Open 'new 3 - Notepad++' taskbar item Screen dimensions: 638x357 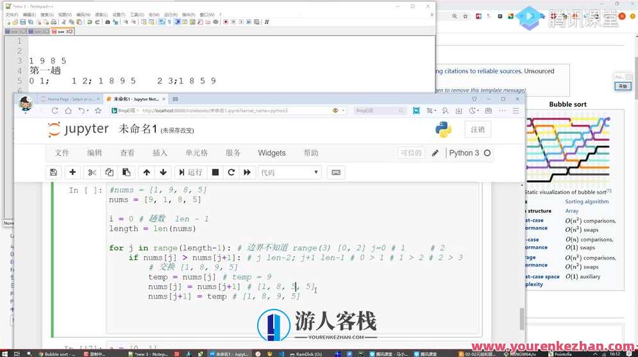coord(147,354)
